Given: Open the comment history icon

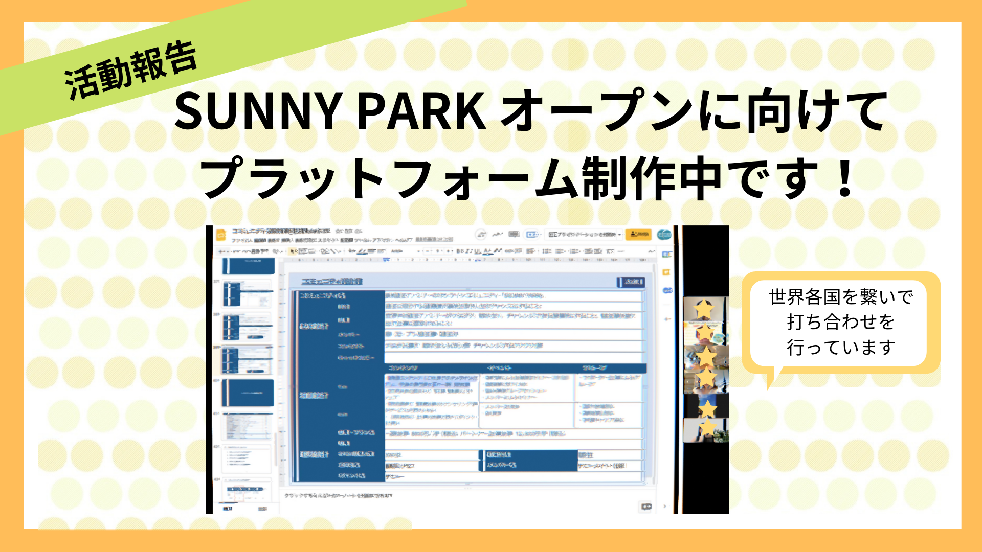Looking at the screenshot, I should coord(514,234).
